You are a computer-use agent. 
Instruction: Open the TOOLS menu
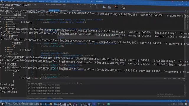tap(48, 1)
